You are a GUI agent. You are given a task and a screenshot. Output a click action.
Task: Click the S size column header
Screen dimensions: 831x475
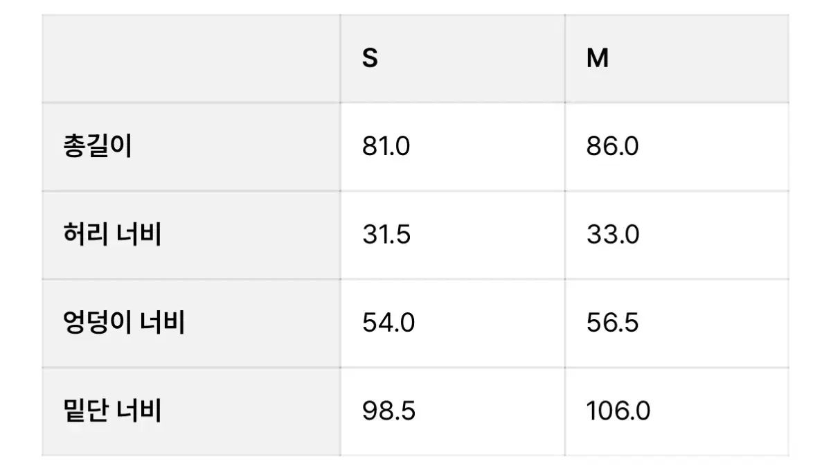(370, 59)
